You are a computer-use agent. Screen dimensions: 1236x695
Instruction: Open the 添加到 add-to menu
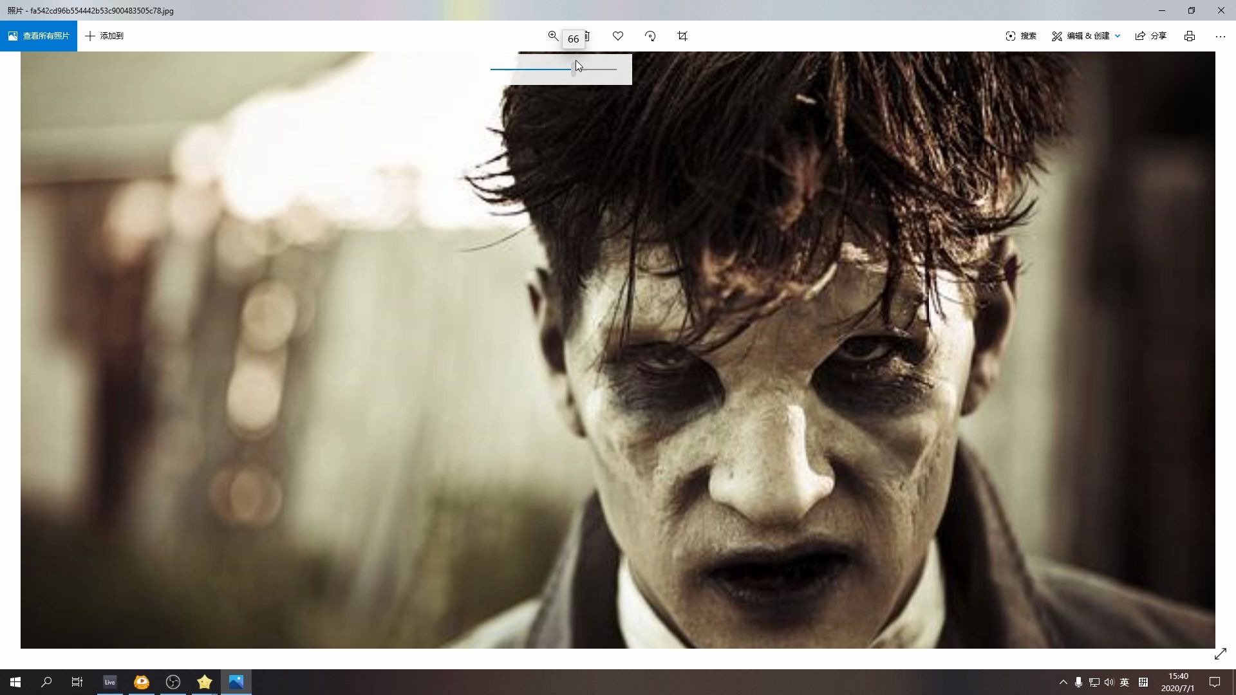104,36
